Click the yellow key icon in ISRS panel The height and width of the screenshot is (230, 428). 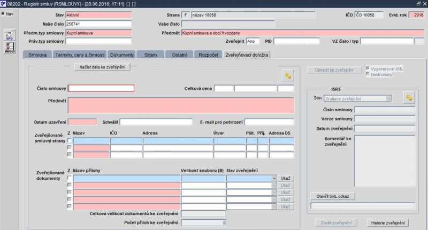pos(410,97)
